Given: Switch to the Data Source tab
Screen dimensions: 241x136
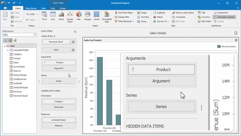Looking at the screenshot, I should tap(31, 8).
